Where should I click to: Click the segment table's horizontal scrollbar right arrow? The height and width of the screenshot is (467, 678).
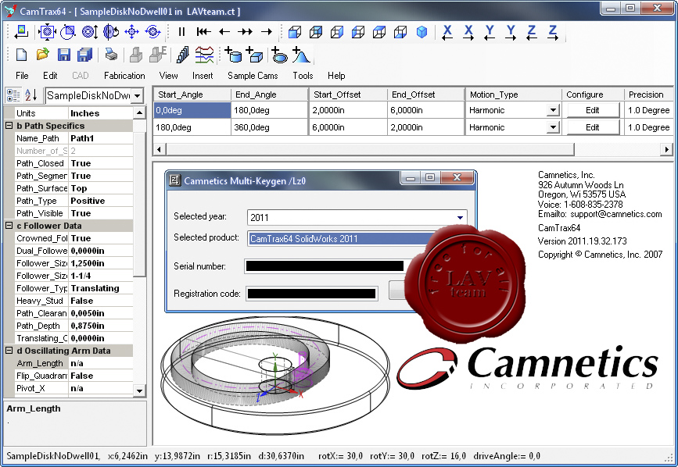click(666, 149)
